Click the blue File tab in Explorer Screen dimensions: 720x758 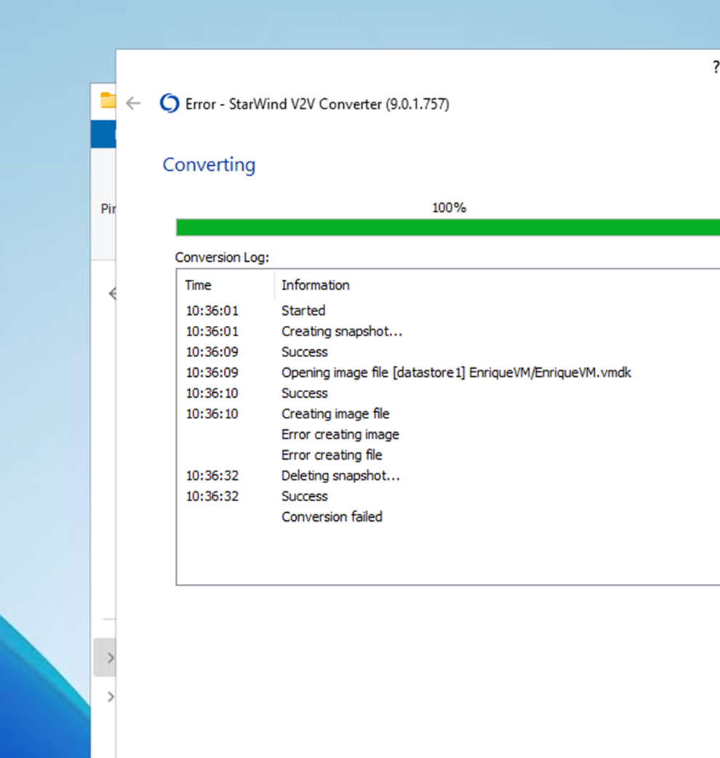tap(103, 134)
